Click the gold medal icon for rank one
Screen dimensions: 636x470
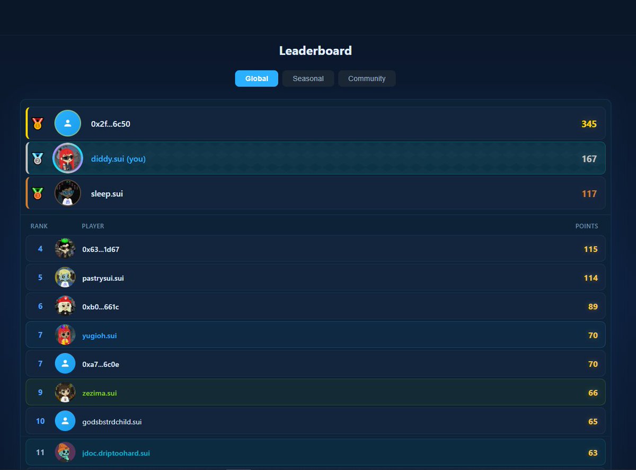click(x=37, y=124)
